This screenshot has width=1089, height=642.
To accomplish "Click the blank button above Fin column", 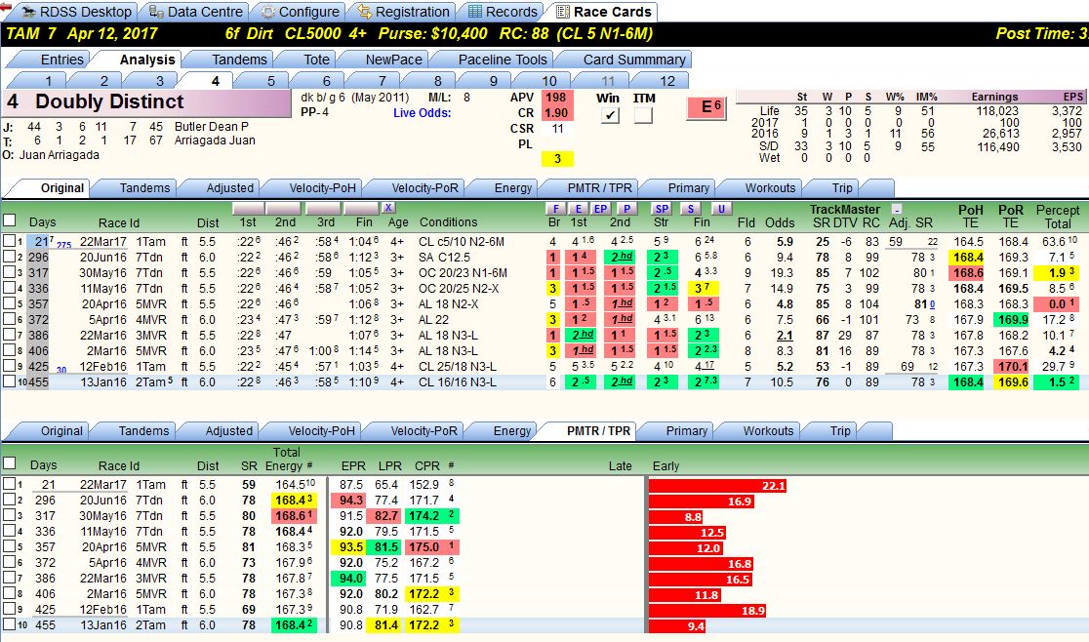I will coord(361,208).
